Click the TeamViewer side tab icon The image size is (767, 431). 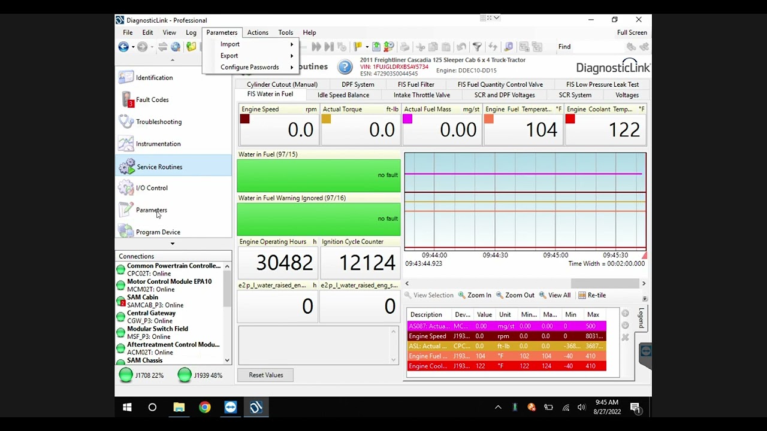(645, 351)
